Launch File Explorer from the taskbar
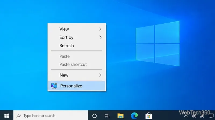Image resolution: width=215 pixels, height=120 pixels. [x=120, y=116]
